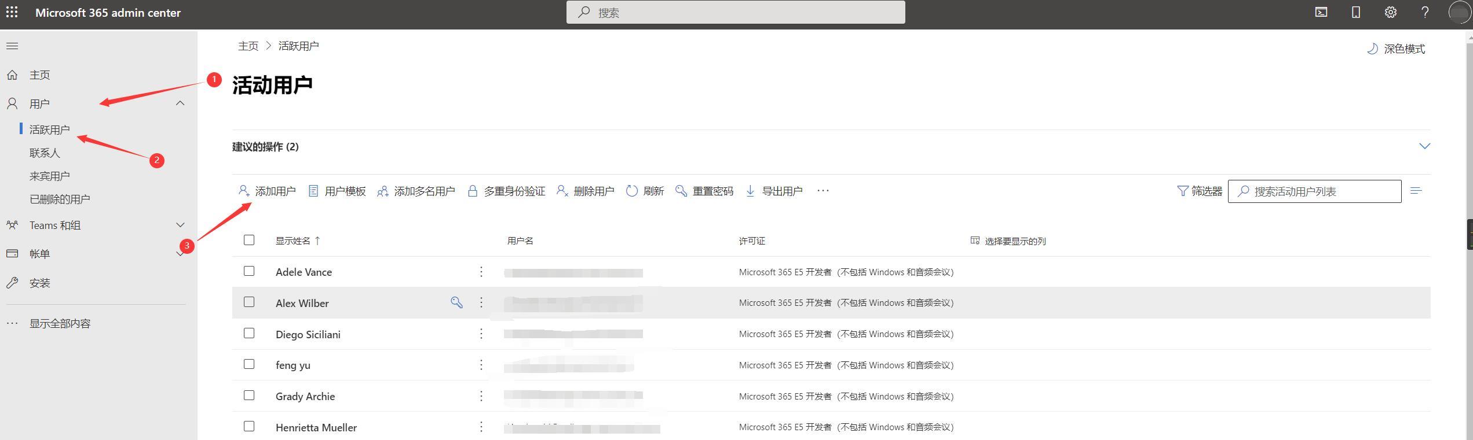Screen dimensions: 1473x440
Task: Collapse the navigation menu hamburger icon
Action: [12, 46]
